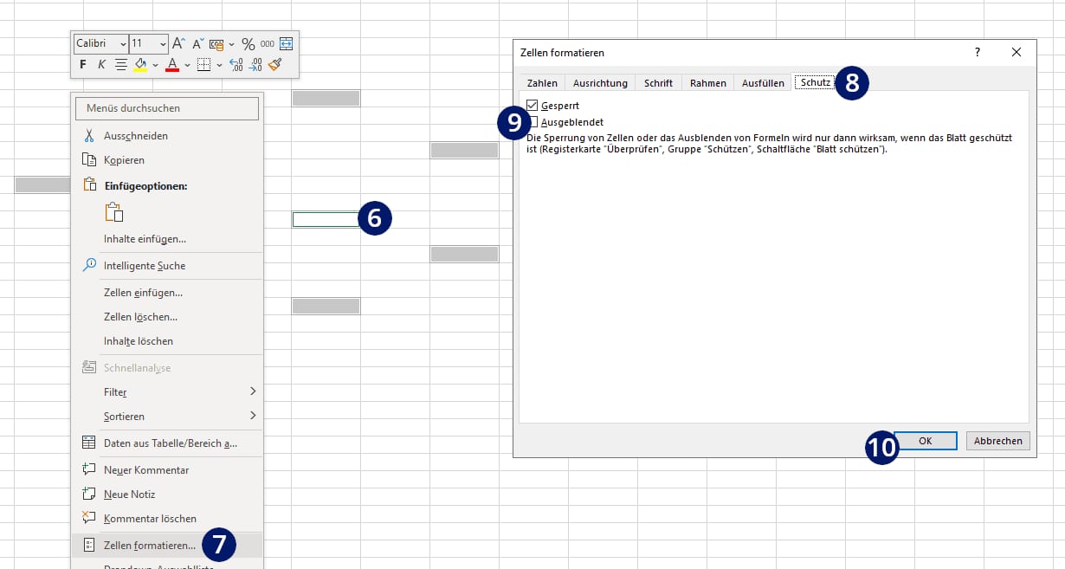The image size is (1065, 569).
Task: Decrease decimal places icon
Action: [255, 65]
